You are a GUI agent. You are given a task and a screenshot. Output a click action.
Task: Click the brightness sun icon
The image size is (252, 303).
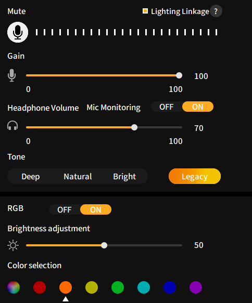[13, 245]
